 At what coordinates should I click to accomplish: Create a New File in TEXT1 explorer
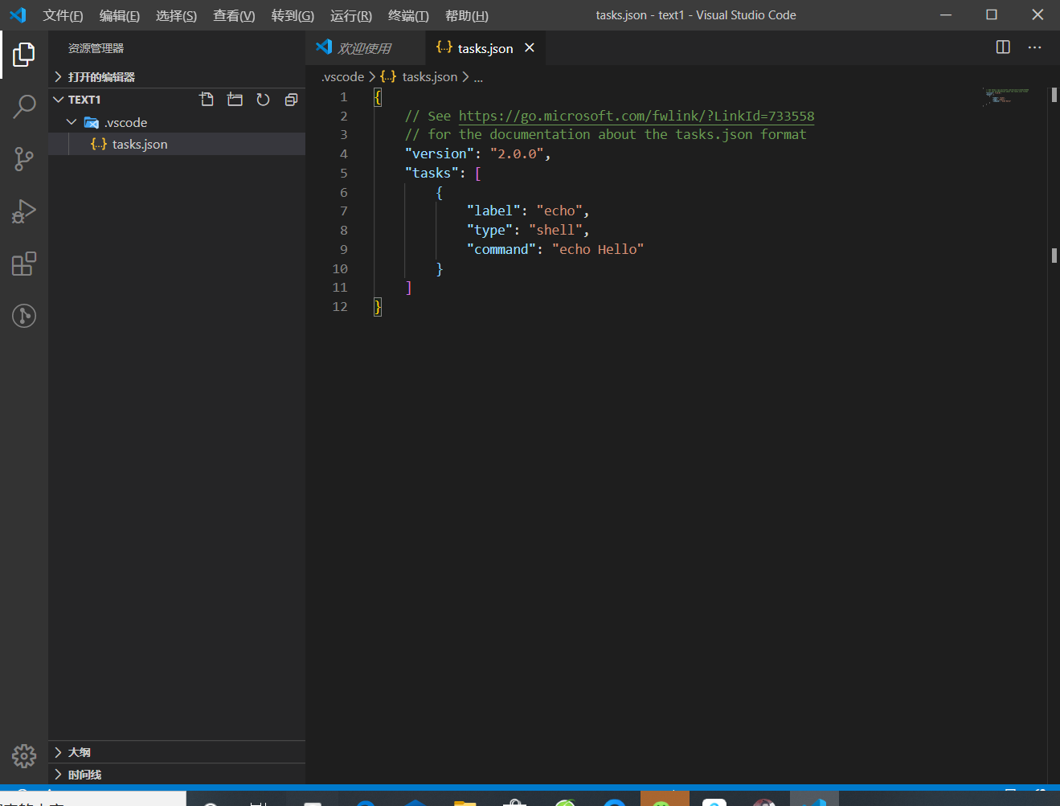pyautogui.click(x=207, y=99)
